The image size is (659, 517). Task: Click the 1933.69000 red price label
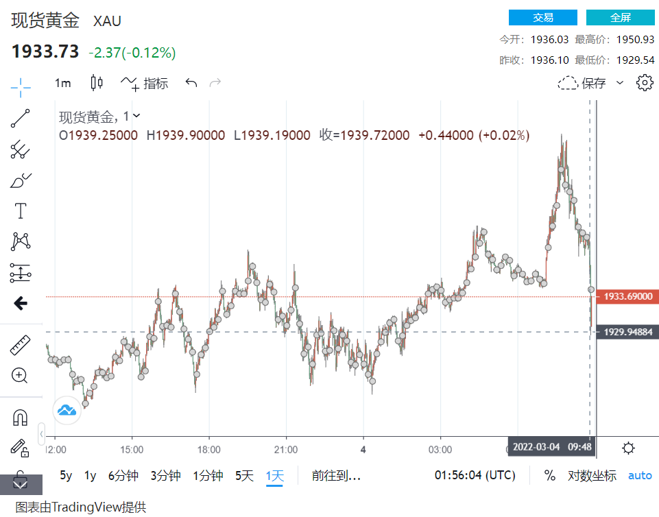pyautogui.click(x=627, y=296)
